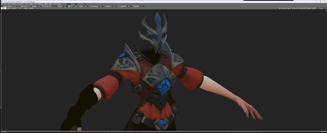Open the Hide menu
The image size is (327, 133).
click(x=35, y=4)
